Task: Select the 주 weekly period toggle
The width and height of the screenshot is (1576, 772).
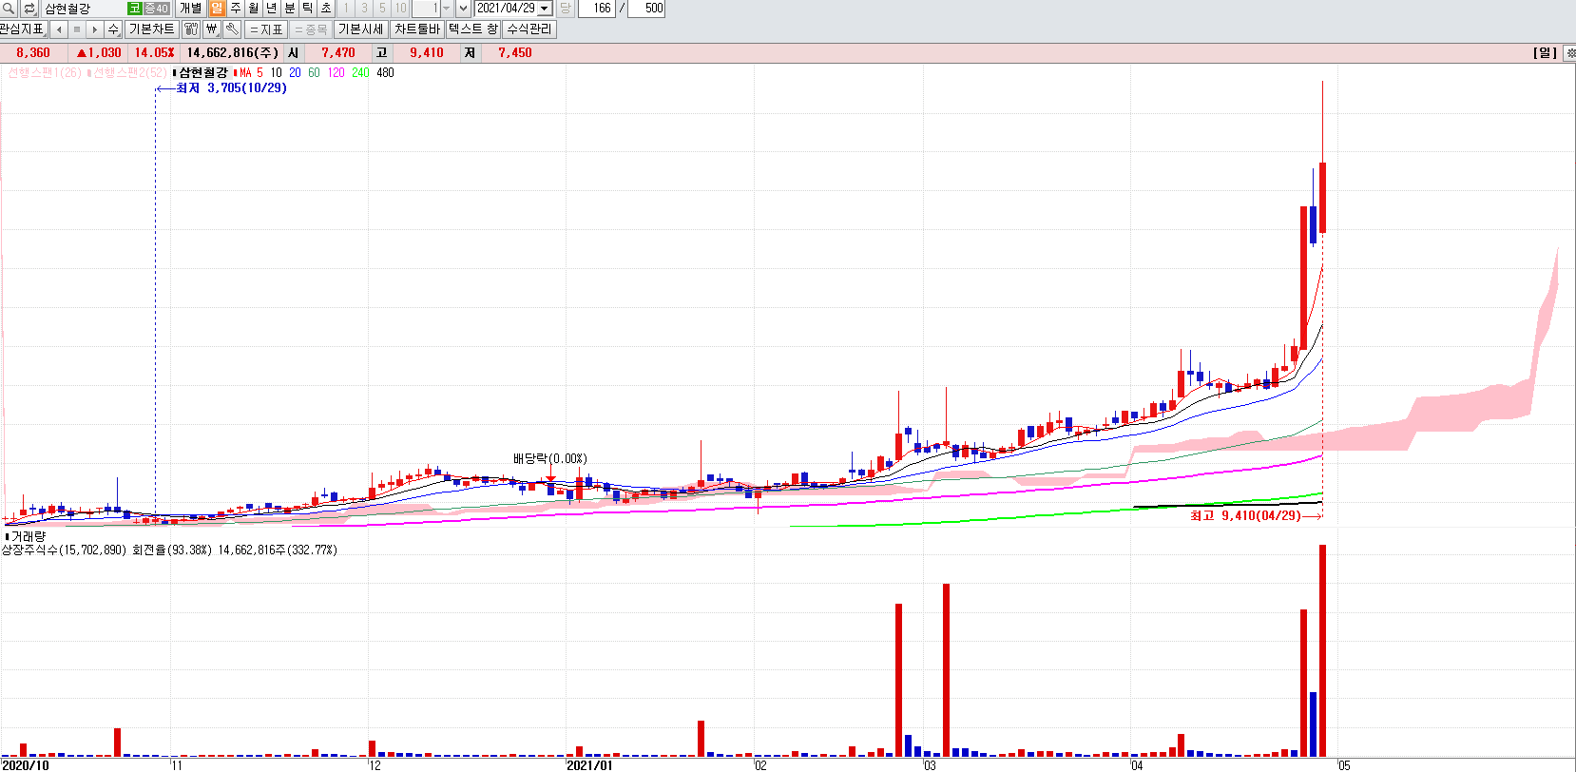Action: click(x=236, y=8)
